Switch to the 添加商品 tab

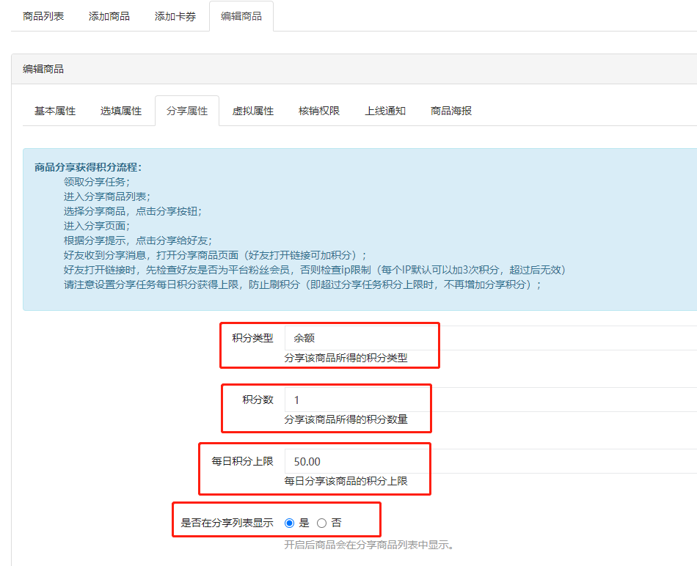(x=109, y=16)
